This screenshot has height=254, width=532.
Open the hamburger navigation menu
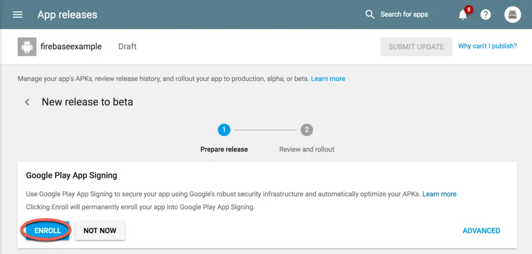tap(18, 15)
